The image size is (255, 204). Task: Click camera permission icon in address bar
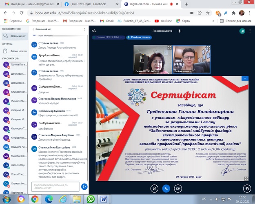click(192, 13)
